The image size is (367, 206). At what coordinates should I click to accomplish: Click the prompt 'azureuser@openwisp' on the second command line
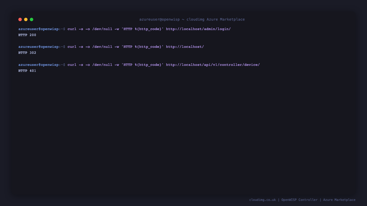38,47
